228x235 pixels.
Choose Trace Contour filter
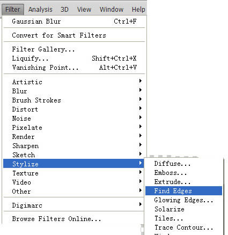[183, 227]
